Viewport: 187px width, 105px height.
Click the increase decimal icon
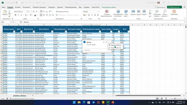(95, 15)
